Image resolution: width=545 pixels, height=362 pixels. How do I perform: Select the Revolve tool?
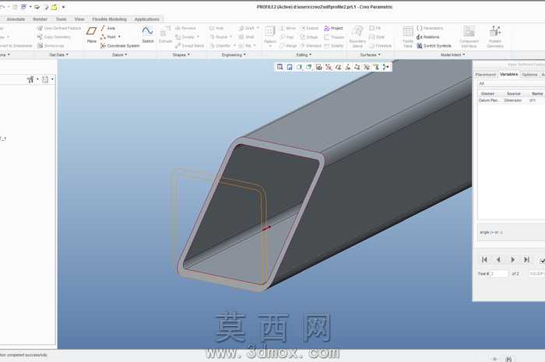(x=185, y=28)
